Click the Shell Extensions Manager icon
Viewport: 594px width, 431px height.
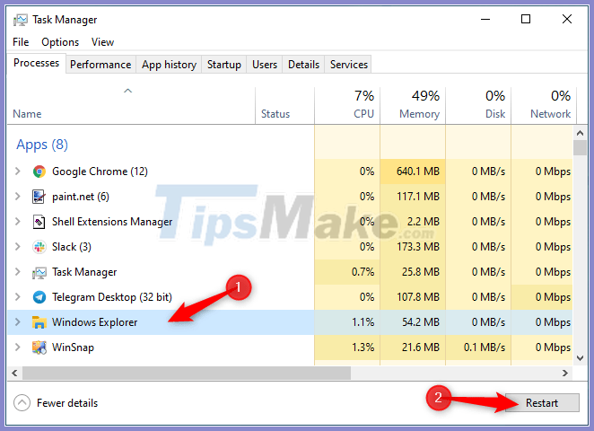pos(39,222)
